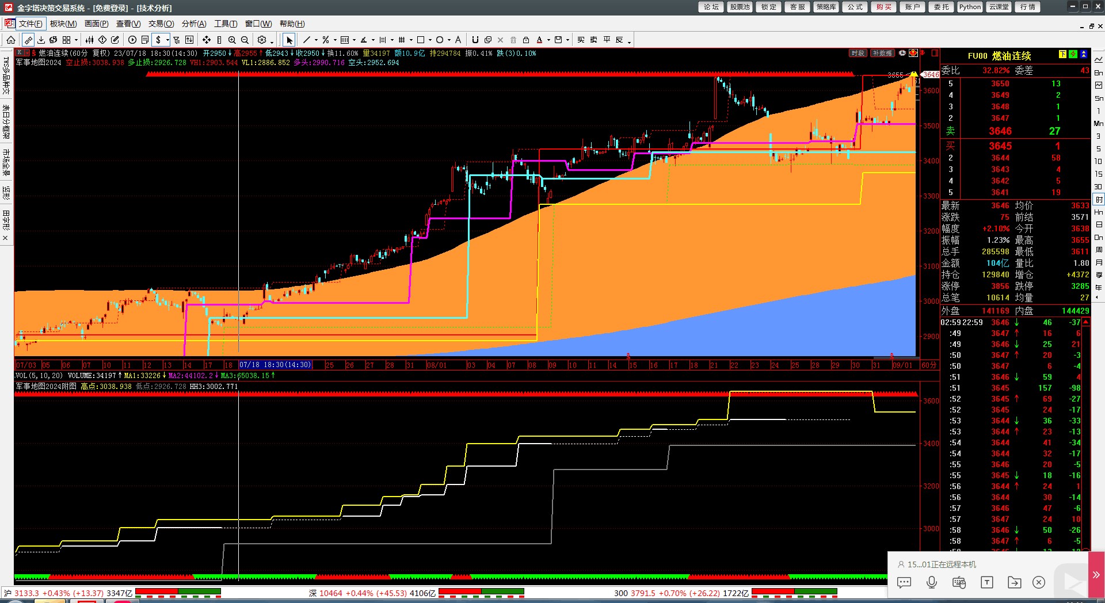This screenshot has width=1105, height=603.
Task: Click the 3646 sell price in order book
Action: (1000, 131)
